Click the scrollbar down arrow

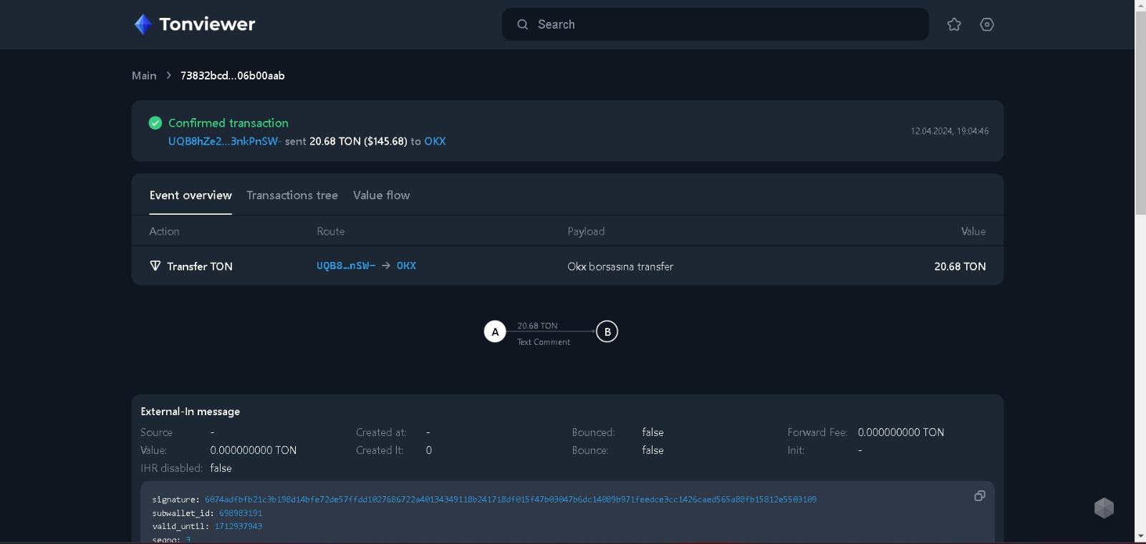click(x=1140, y=536)
